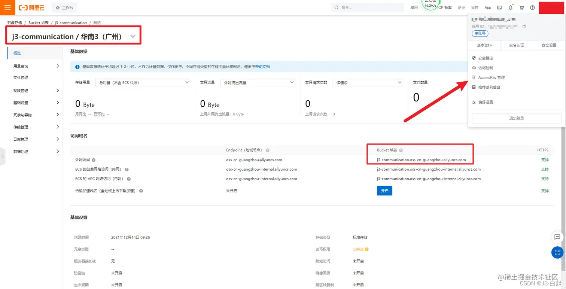The image size is (566, 289).
Task: Open AccessKey 管理 in the account menu
Action: (x=492, y=77)
